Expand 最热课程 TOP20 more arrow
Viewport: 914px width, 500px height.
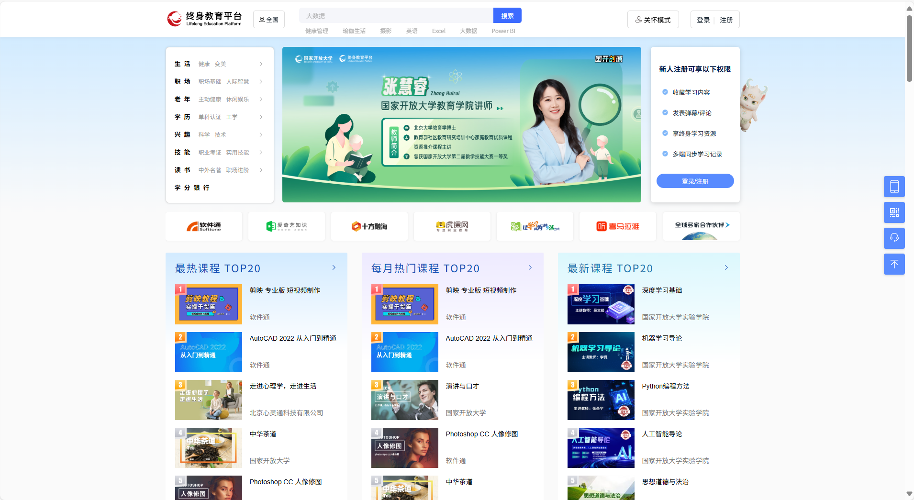pos(334,267)
